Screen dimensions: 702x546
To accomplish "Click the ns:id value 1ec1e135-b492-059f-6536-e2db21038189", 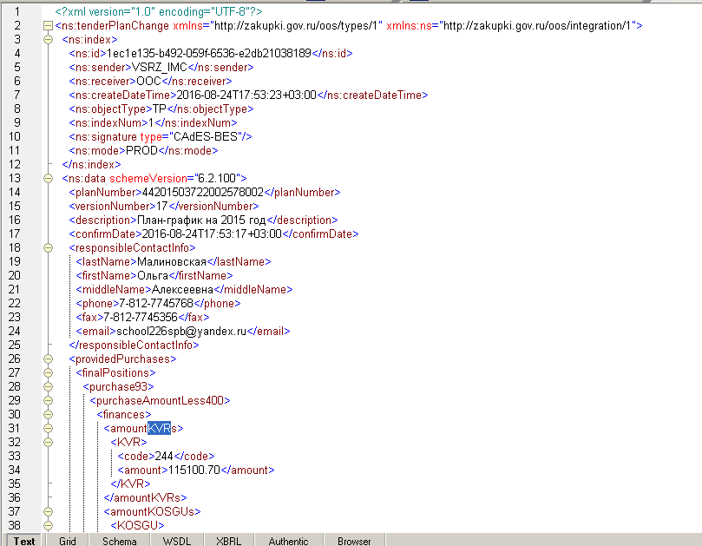I will pos(208,53).
